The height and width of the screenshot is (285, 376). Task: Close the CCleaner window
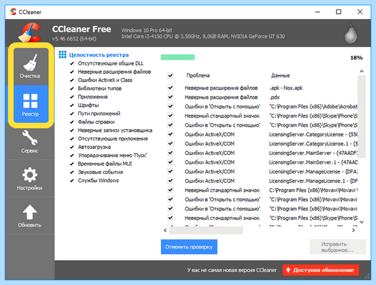(x=360, y=12)
